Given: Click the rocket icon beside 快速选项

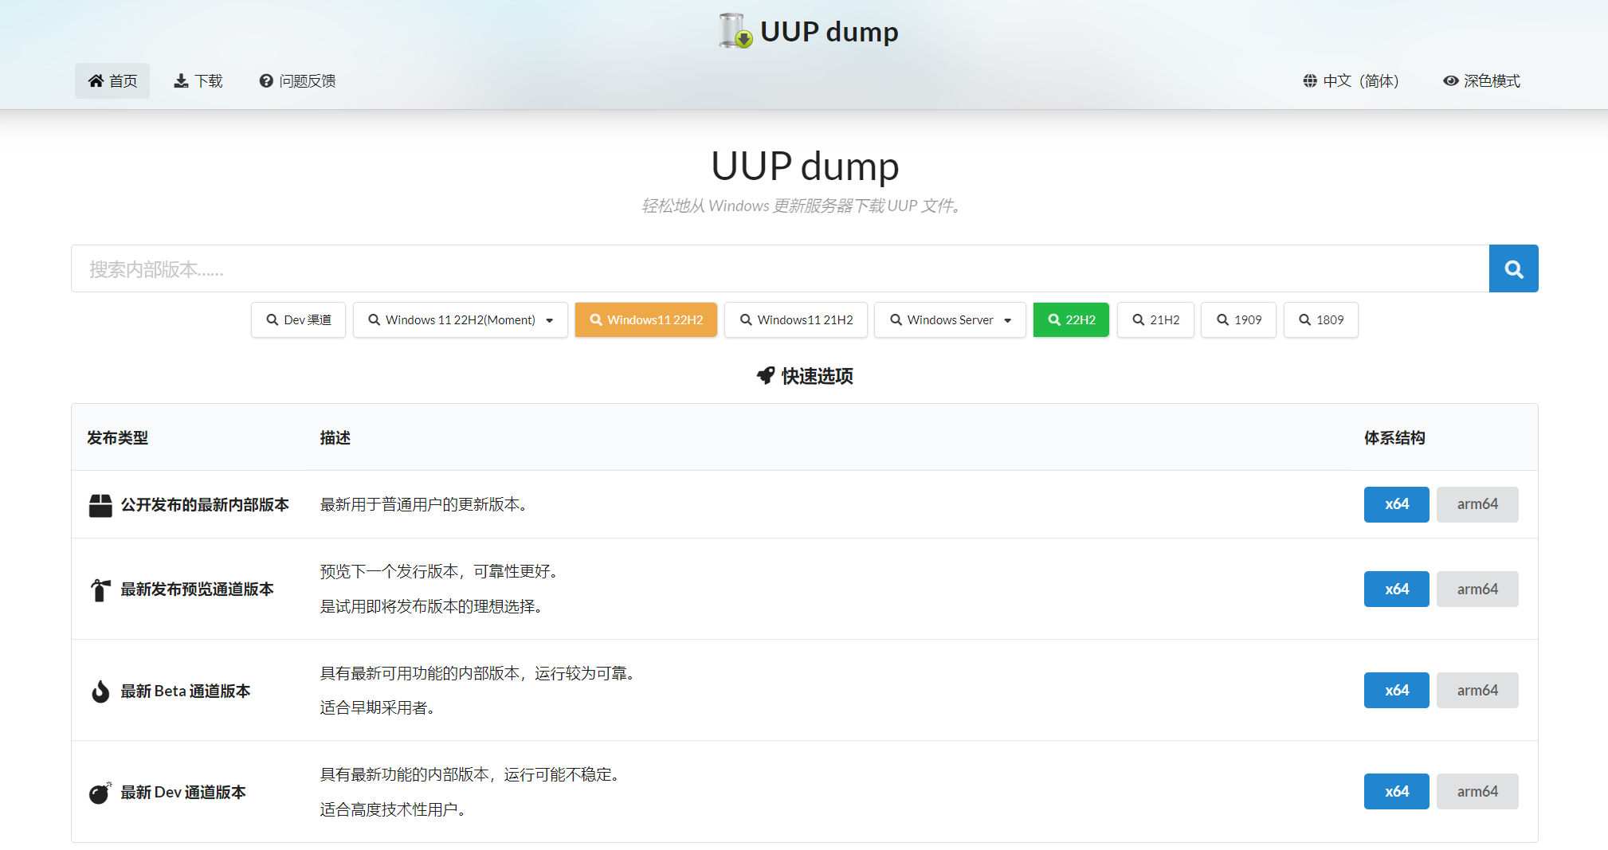Looking at the screenshot, I should (x=766, y=376).
